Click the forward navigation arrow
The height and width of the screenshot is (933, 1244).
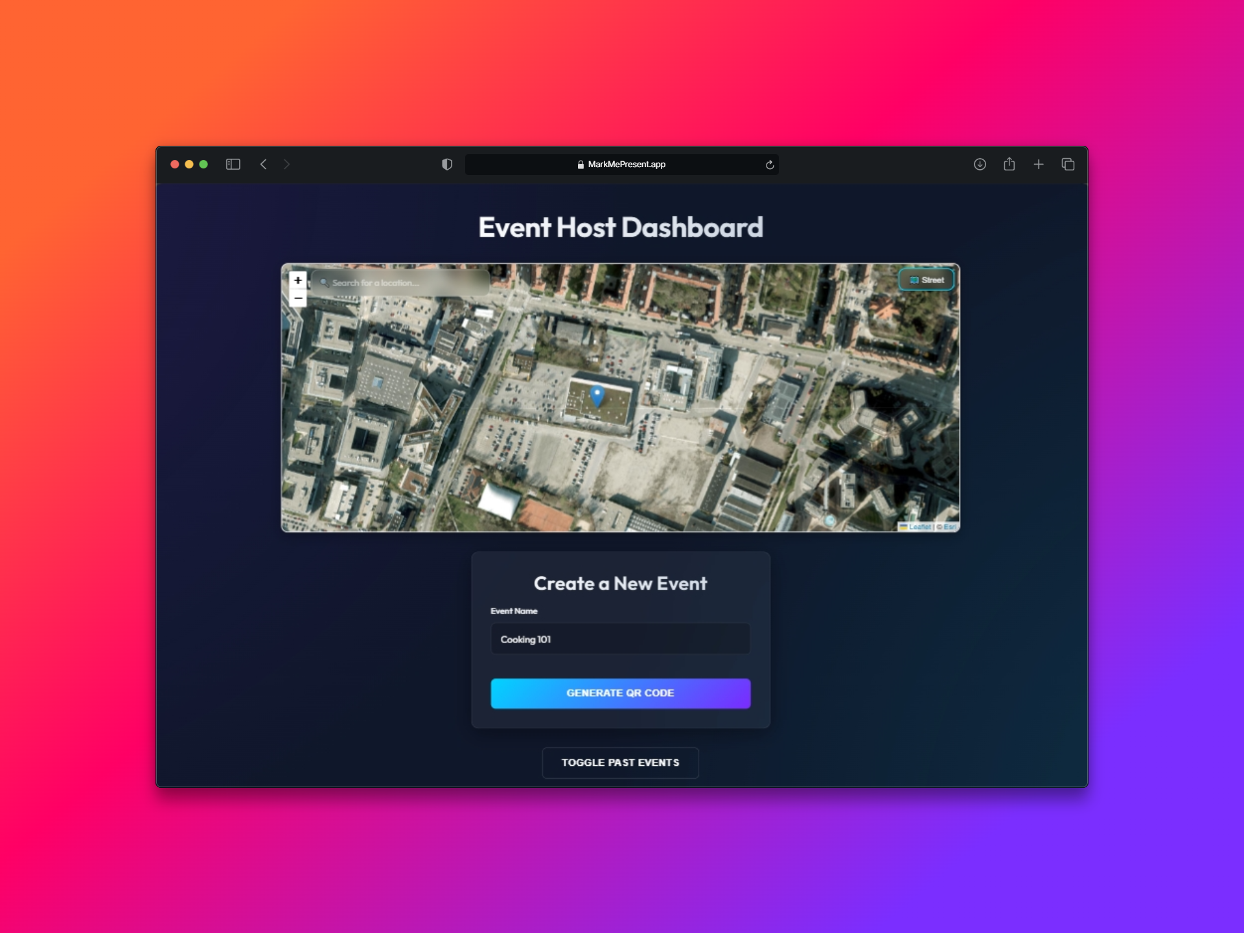point(287,165)
